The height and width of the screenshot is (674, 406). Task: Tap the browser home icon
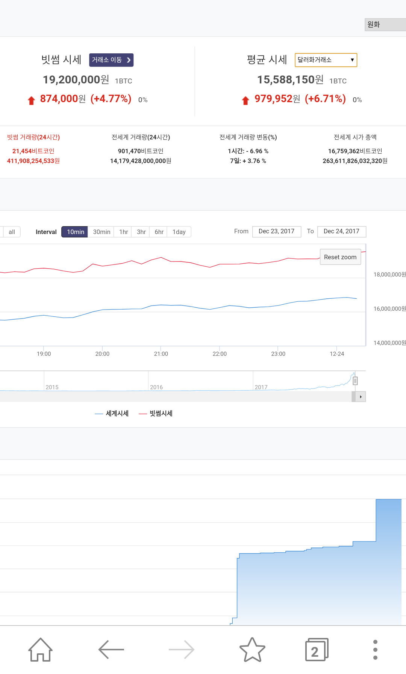coord(41,650)
